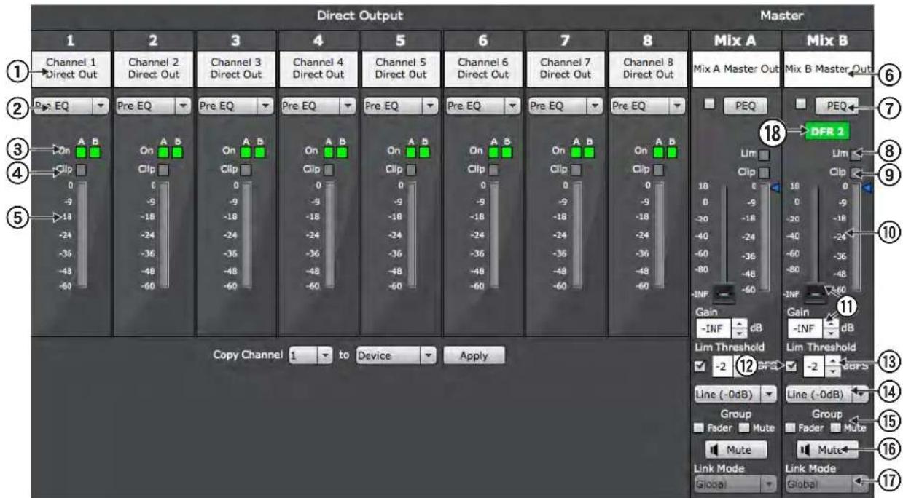Edit Channel 1 Direct Out name field
Viewport: 903px width, 498px height.
coord(71,68)
